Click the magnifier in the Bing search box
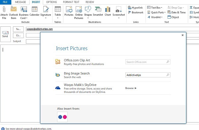 [168, 75]
